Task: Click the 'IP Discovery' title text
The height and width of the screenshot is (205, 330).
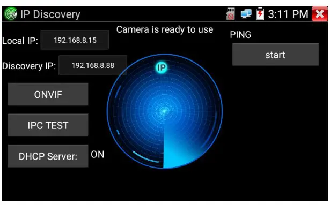Action: pos(50,14)
